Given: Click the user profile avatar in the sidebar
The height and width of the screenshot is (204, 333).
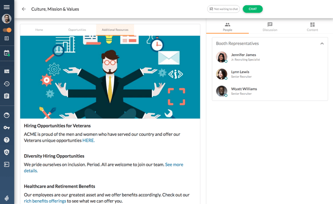Looking at the screenshot, I should (x=7, y=19).
